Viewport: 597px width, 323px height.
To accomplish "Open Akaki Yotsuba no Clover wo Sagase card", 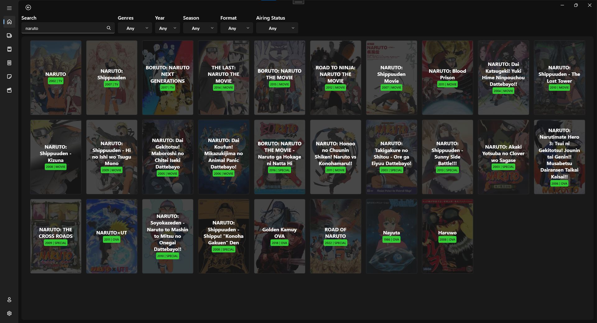I will [x=503, y=157].
